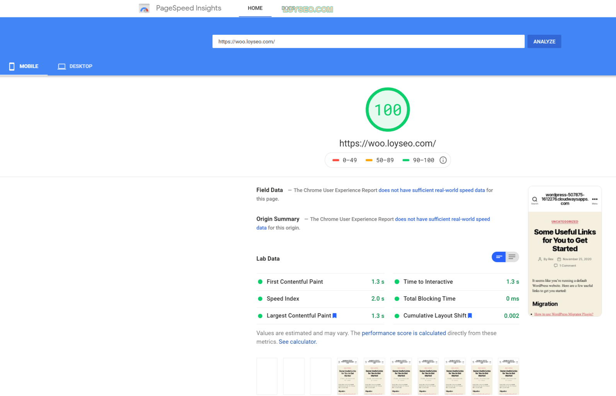Click the Cumulative Layout Shift value 0.002
Viewport: 616px width, 396px height.
(x=511, y=316)
